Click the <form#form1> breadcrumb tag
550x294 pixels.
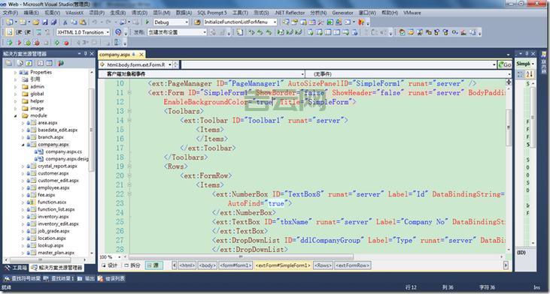pos(235,265)
